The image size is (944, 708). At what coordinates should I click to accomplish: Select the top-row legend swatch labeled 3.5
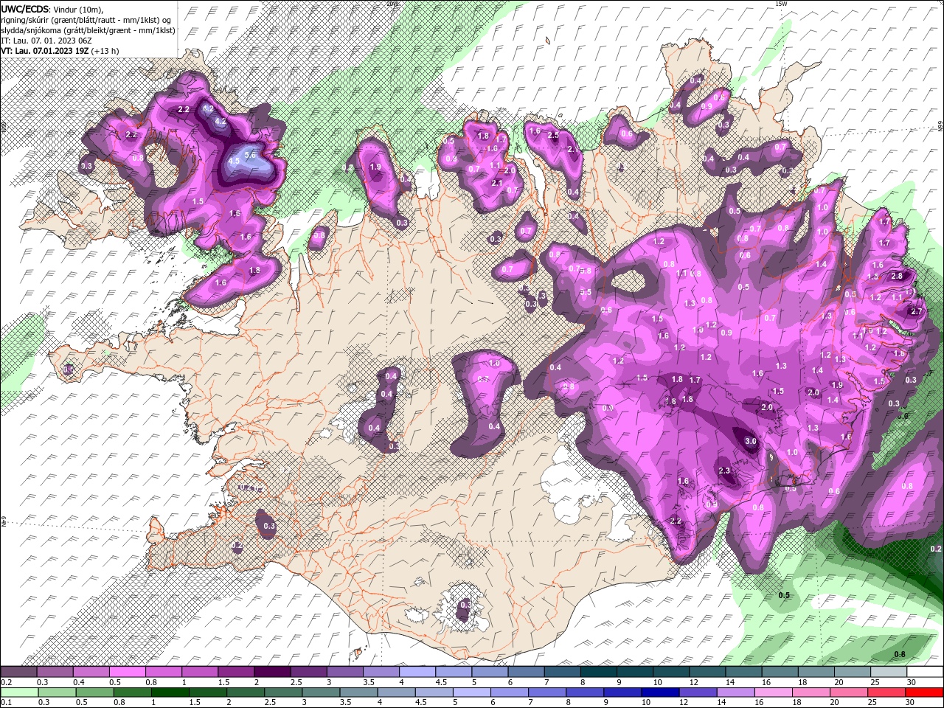pos(381,672)
